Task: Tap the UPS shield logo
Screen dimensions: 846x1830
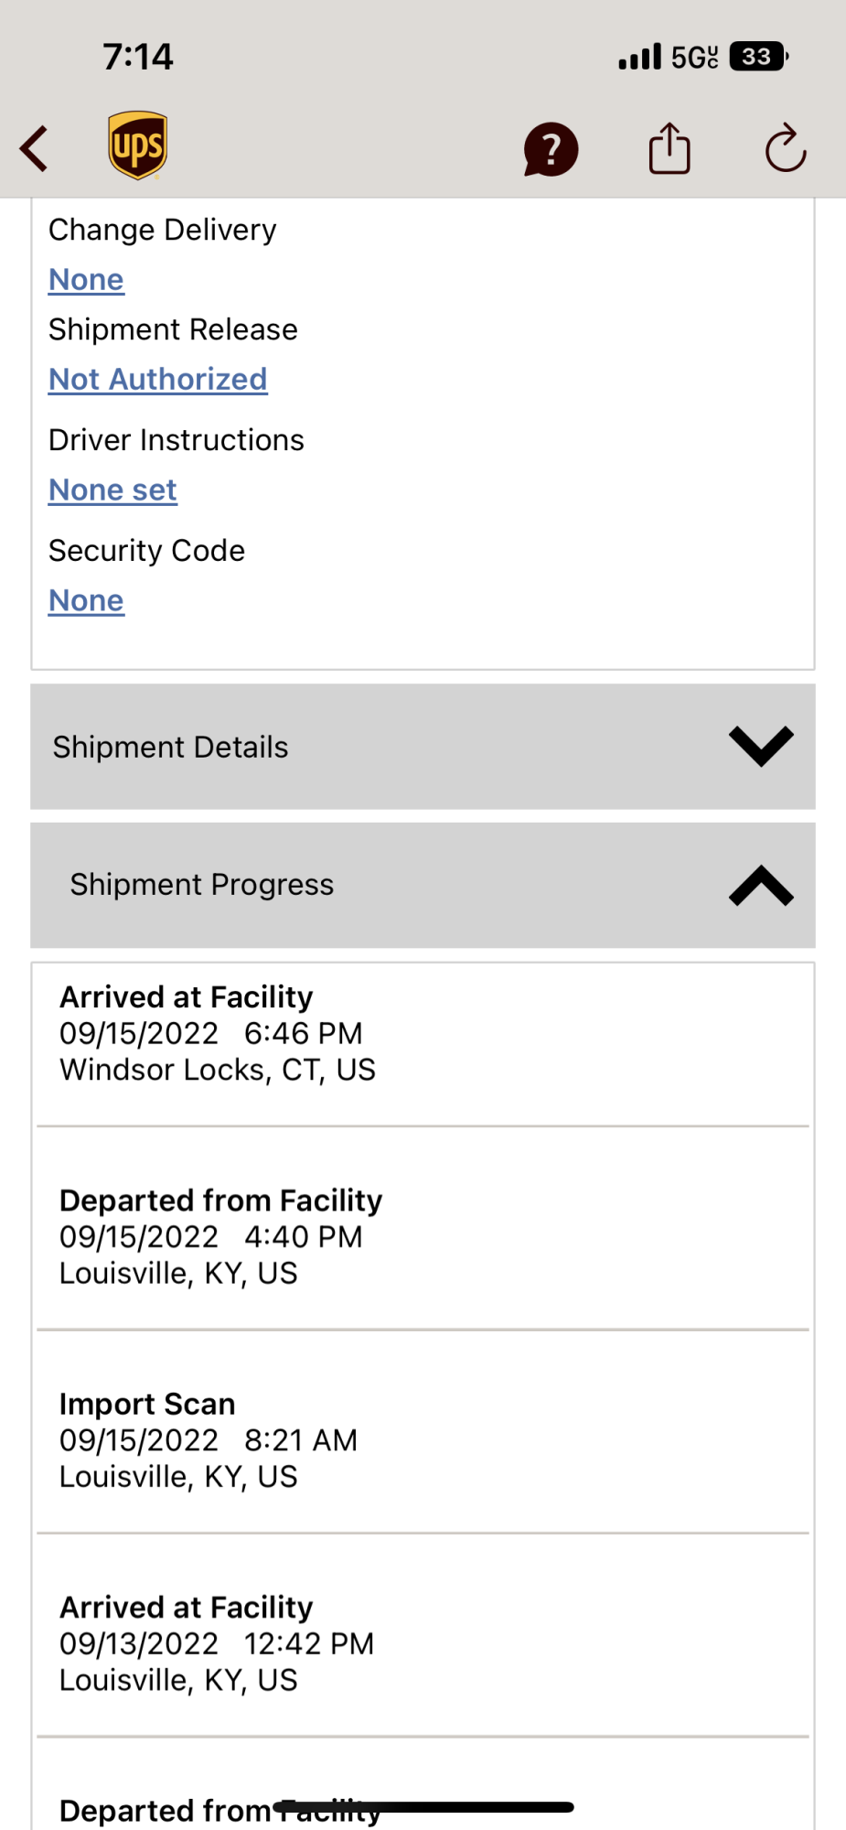Action: 137,145
